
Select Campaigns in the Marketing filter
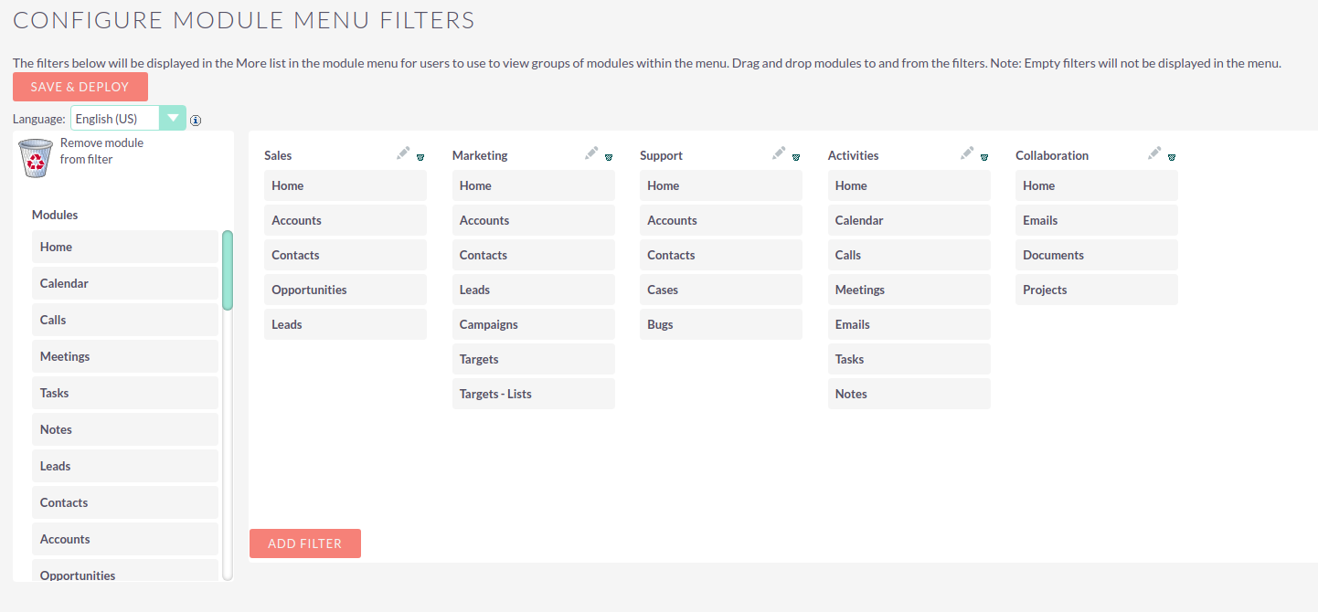coord(533,323)
